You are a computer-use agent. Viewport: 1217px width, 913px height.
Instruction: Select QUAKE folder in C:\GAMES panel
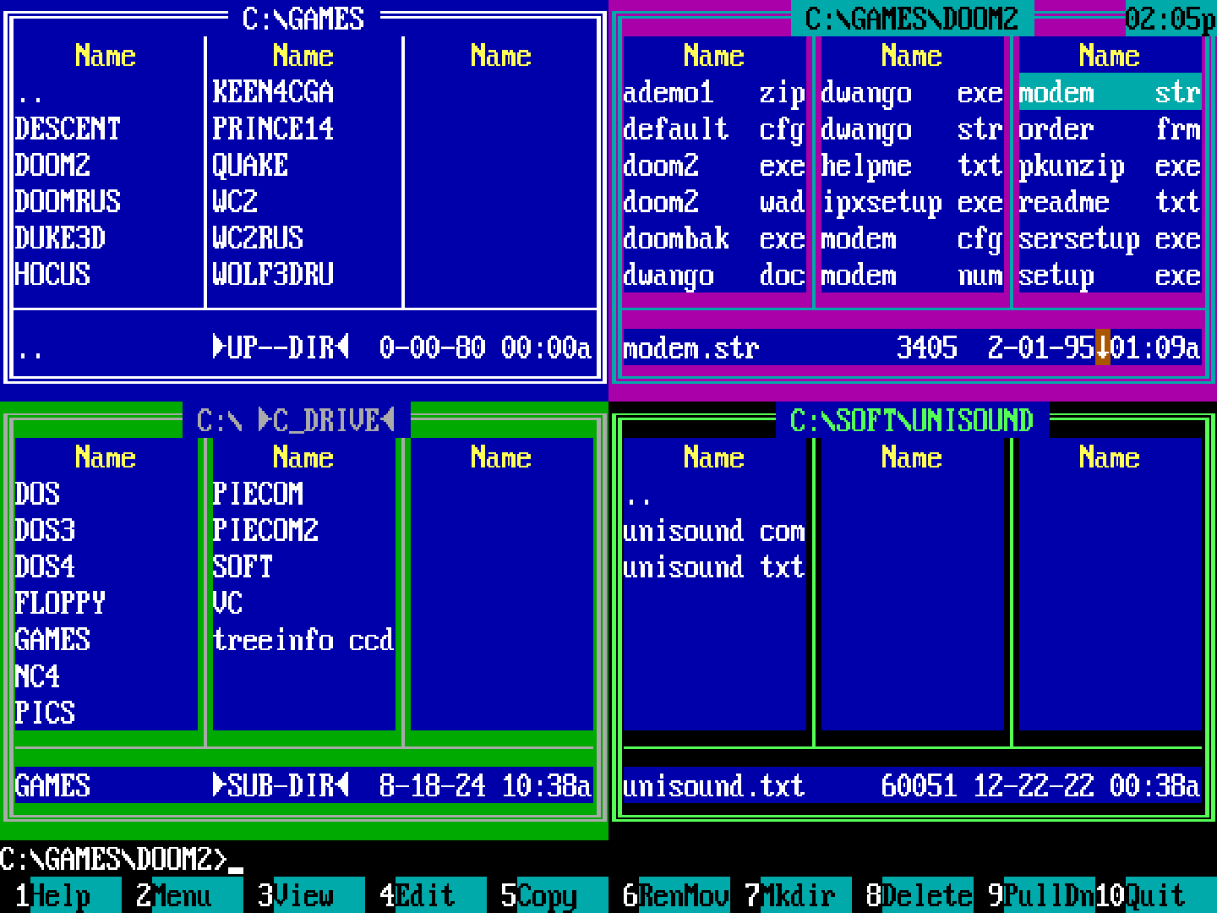tap(304, 165)
